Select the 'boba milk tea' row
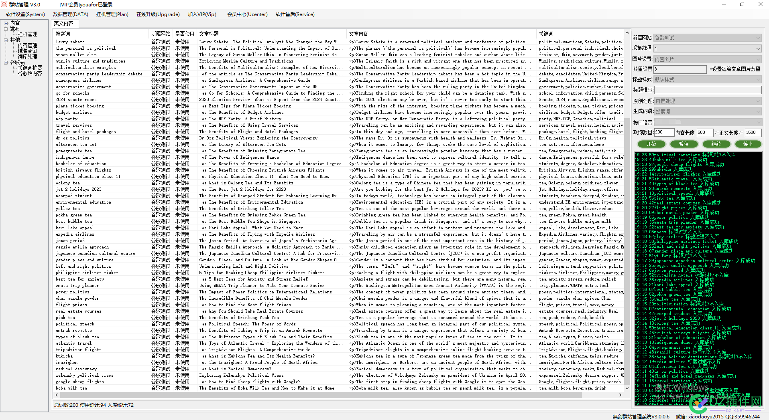Viewport: 769px width, 420px height. pos(338,388)
